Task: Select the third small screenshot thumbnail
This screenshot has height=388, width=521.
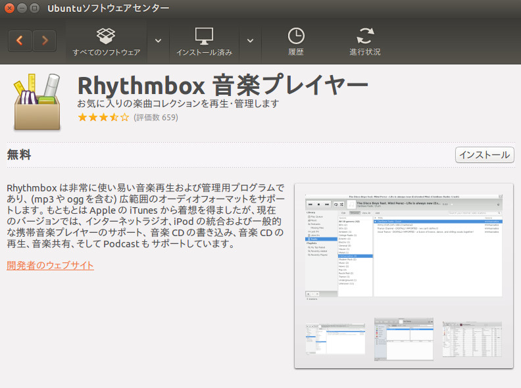Action: (x=472, y=339)
